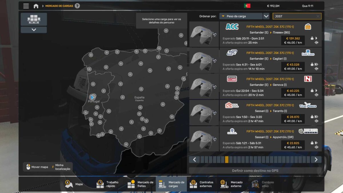Go to next page of cargo list

tap(316, 160)
